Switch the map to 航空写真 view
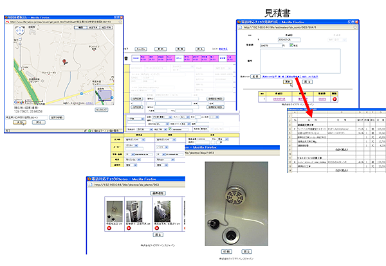 click(93, 28)
